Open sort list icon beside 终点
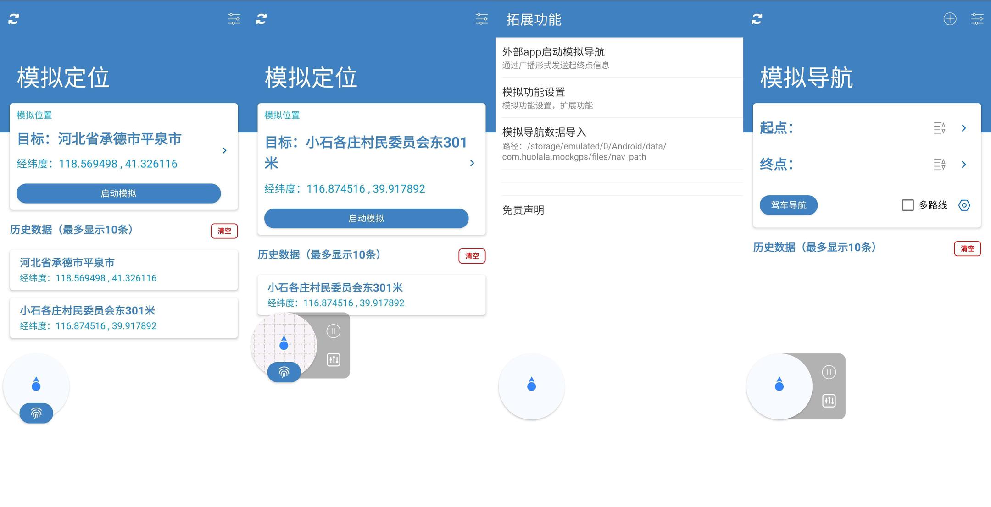 [x=940, y=164]
